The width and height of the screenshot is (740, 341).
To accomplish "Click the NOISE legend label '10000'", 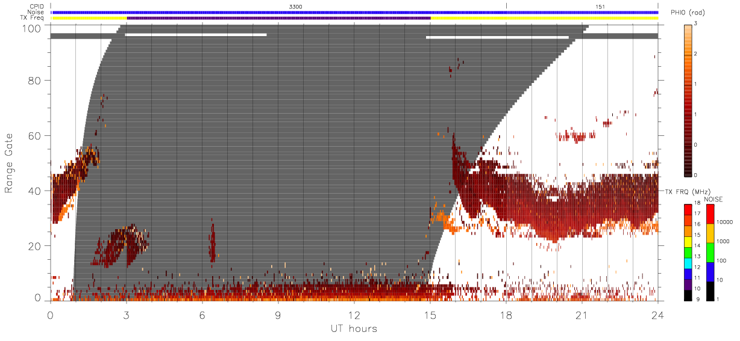I will [x=726, y=221].
